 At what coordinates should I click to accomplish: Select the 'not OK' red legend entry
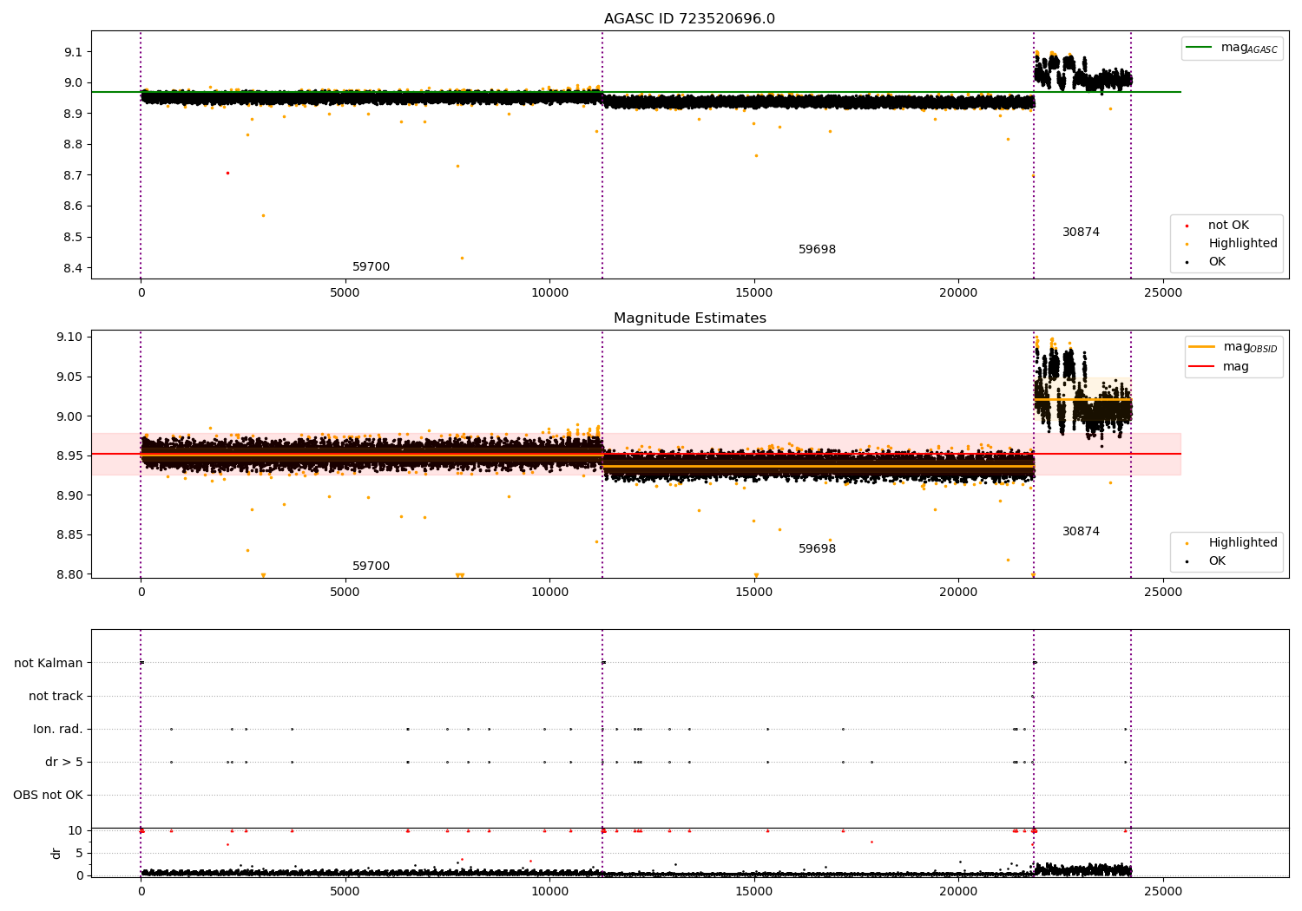point(1217,226)
